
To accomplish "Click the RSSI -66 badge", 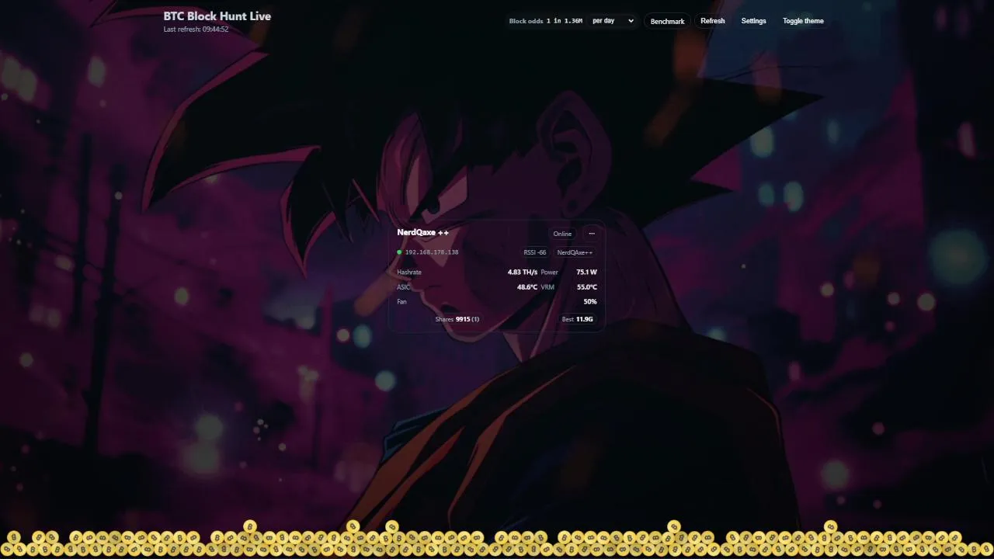I will [x=535, y=252].
